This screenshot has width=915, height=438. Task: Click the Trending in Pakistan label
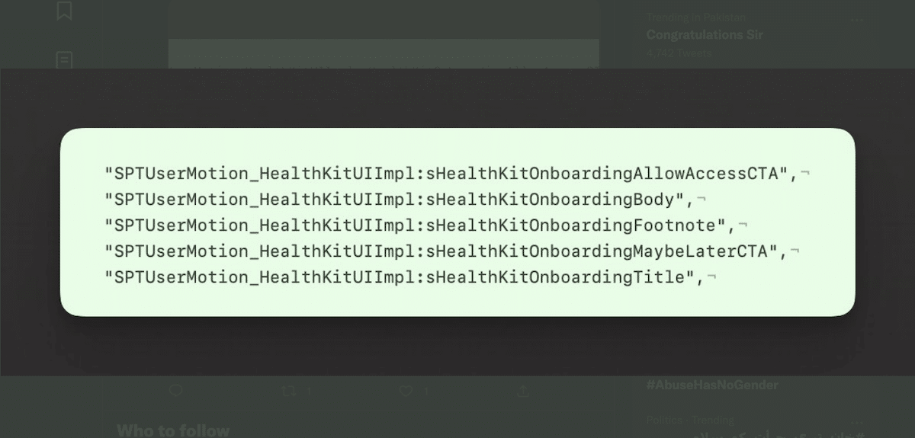pos(695,18)
